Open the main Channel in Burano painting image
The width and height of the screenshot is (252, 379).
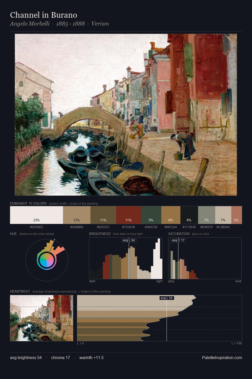point(126,115)
